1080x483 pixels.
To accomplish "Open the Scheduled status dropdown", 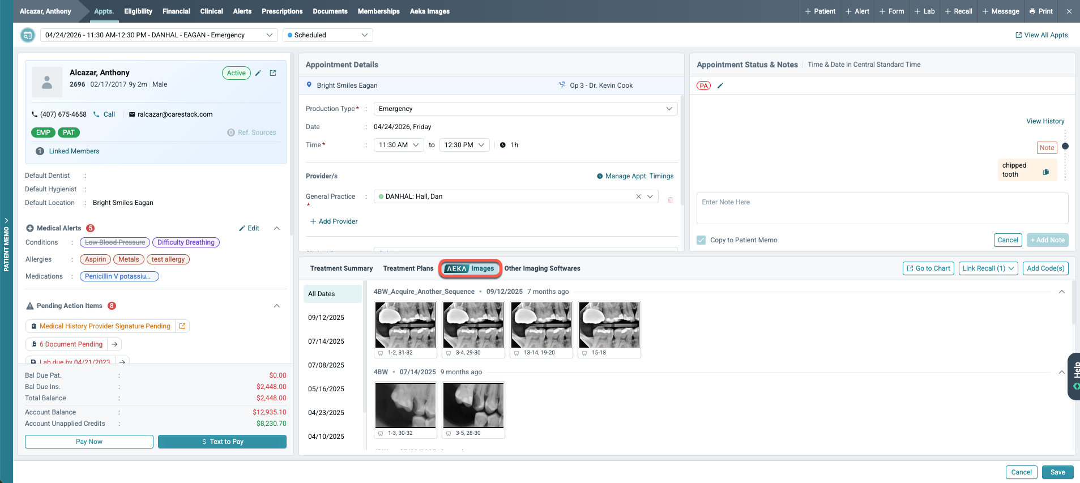I will [x=328, y=35].
